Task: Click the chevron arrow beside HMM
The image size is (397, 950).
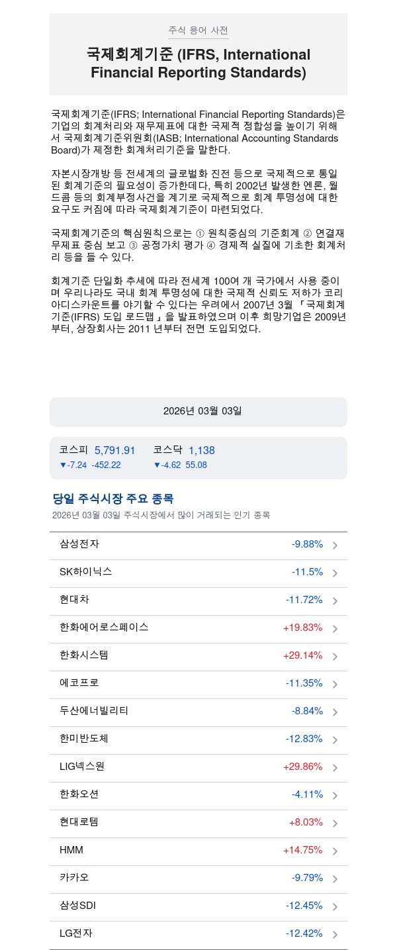Action: click(x=335, y=851)
